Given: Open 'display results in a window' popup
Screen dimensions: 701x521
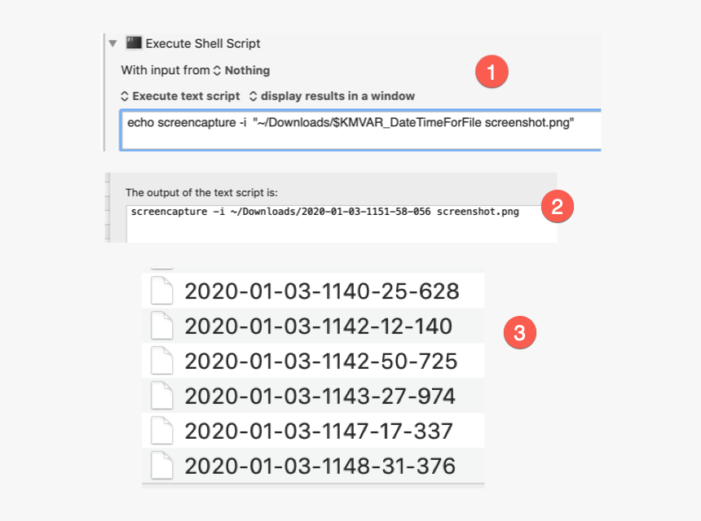Looking at the screenshot, I should click(x=333, y=96).
